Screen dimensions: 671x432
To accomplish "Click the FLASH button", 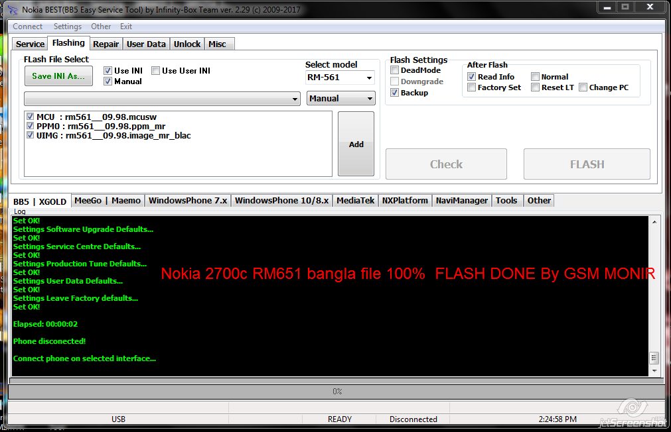I will click(587, 164).
